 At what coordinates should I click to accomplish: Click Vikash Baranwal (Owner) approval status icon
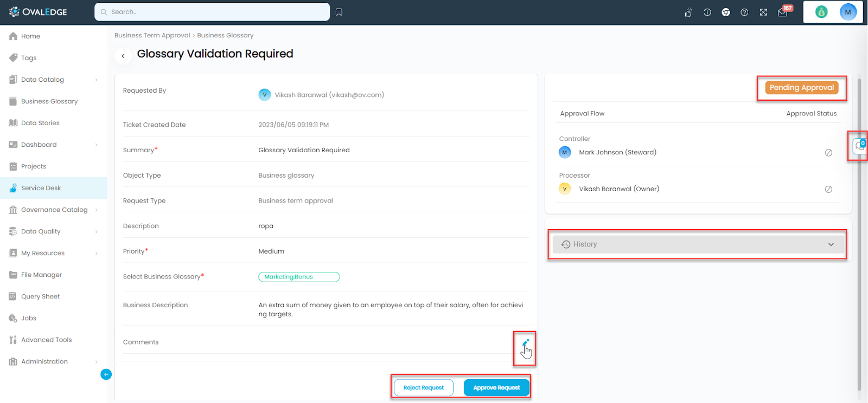(828, 189)
